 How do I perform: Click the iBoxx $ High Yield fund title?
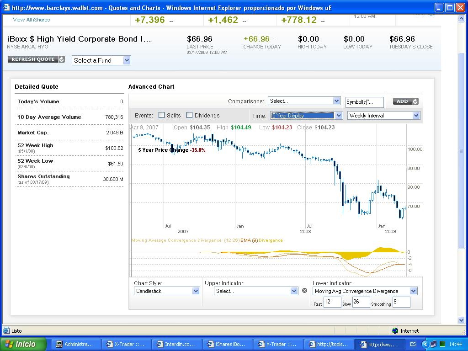point(79,39)
